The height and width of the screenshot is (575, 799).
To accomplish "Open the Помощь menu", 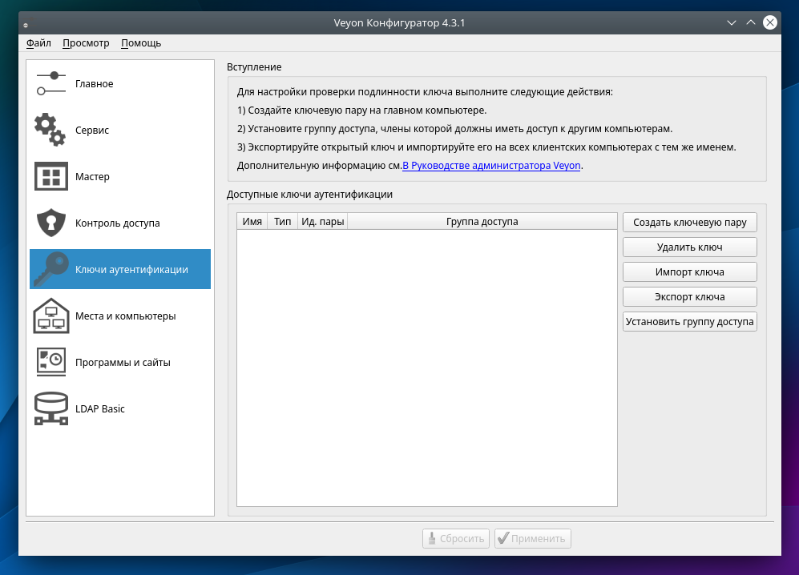I will [141, 42].
